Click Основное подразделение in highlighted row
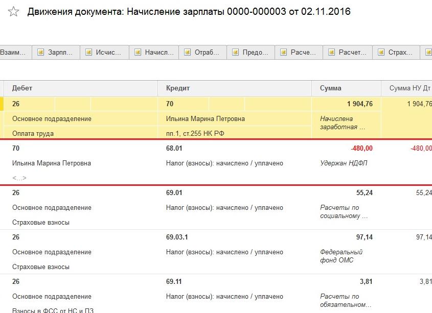Screen dimensions: 432x313 [x=52, y=118]
